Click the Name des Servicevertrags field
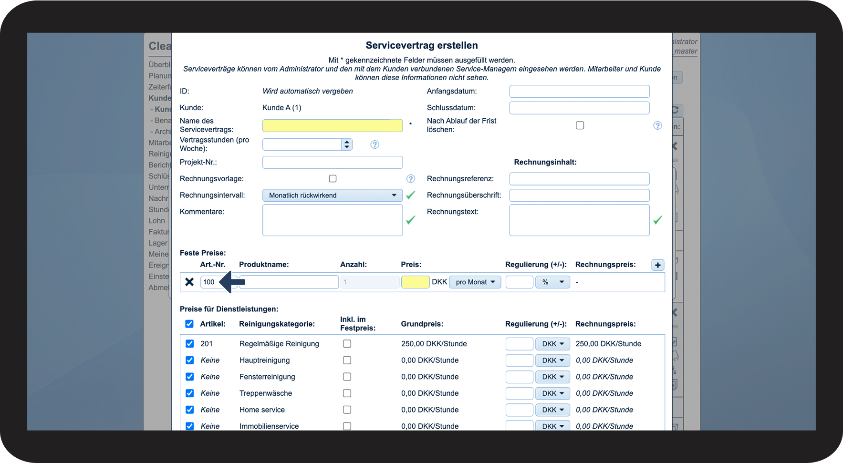This screenshot has width=843, height=463. [333, 125]
